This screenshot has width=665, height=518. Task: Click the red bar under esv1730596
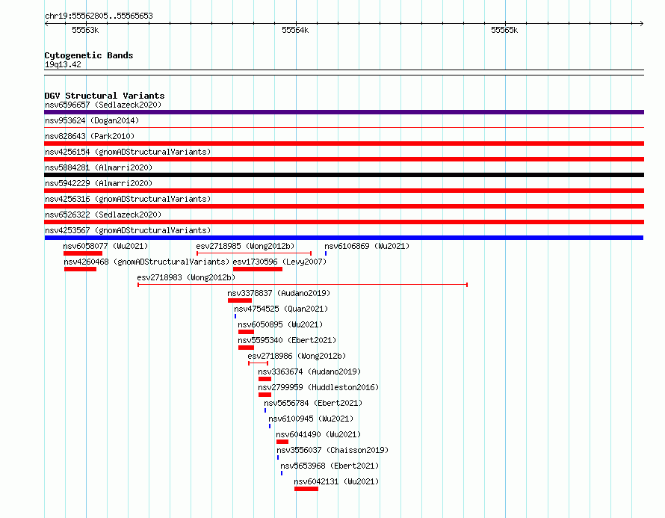coord(258,269)
